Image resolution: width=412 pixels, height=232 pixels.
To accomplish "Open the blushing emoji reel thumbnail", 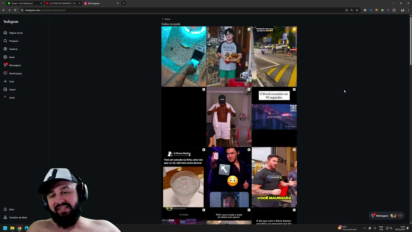I will (x=229, y=177).
